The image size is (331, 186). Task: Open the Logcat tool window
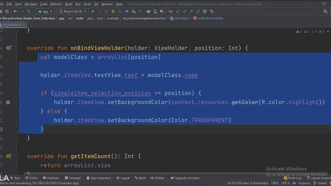123,178
